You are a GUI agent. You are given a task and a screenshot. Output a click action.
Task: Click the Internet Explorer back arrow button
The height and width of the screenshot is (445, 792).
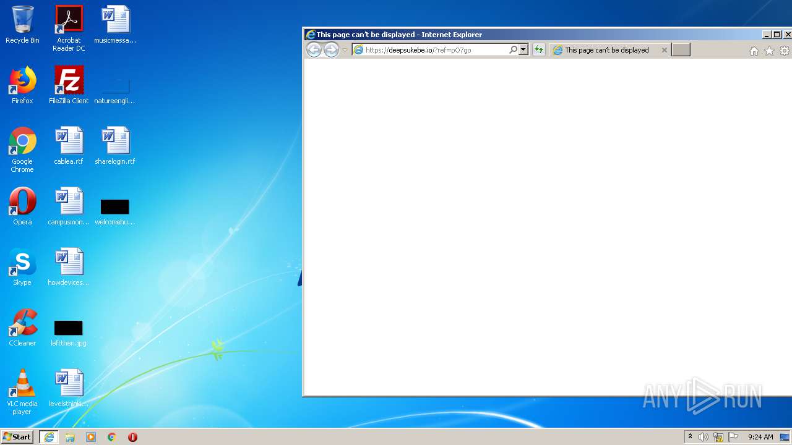(314, 50)
